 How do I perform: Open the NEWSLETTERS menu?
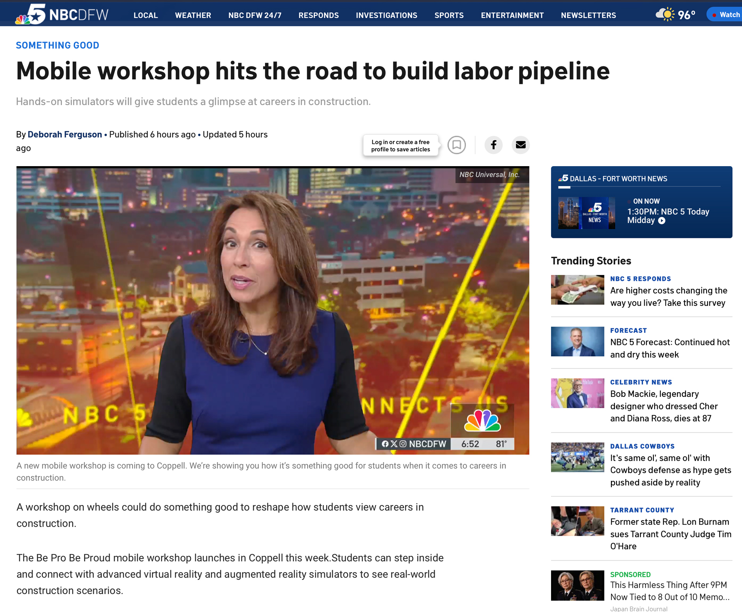[589, 15]
